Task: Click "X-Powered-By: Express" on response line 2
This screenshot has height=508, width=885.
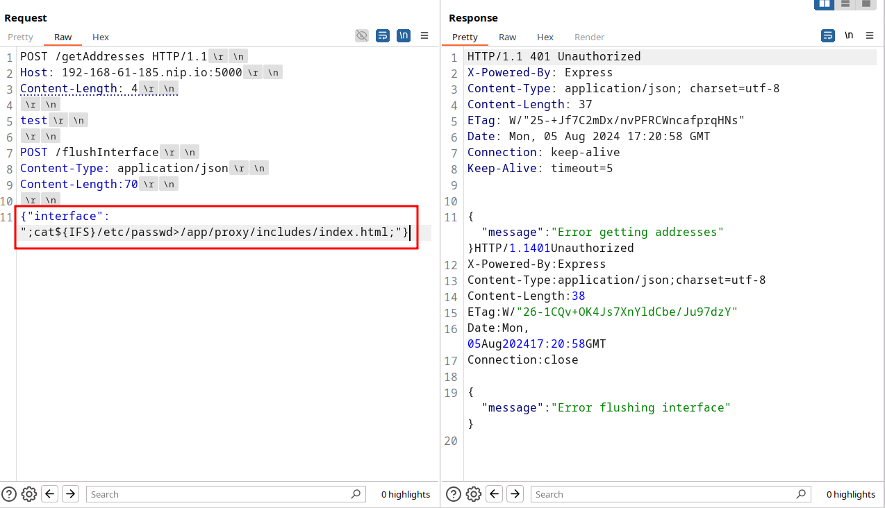Action: tap(540, 72)
